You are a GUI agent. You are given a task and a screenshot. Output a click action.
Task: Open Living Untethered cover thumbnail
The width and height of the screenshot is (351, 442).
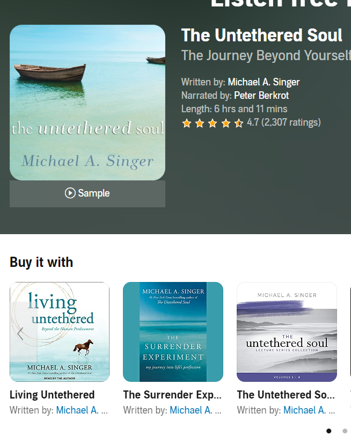(60, 332)
